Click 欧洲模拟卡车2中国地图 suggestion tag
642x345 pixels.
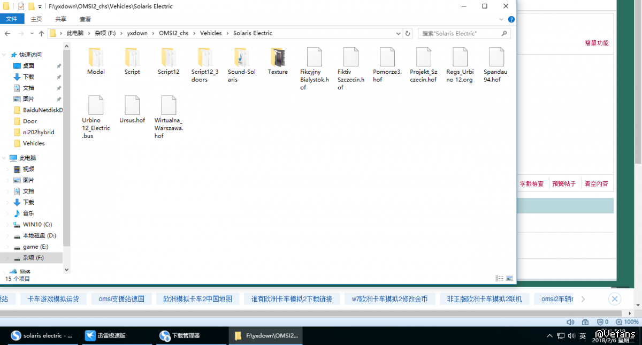[197, 299]
